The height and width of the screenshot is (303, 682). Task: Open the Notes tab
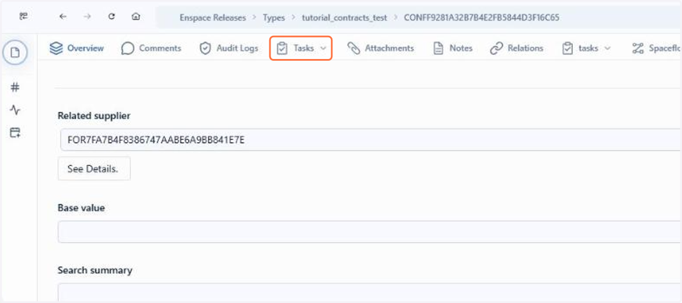tap(453, 49)
